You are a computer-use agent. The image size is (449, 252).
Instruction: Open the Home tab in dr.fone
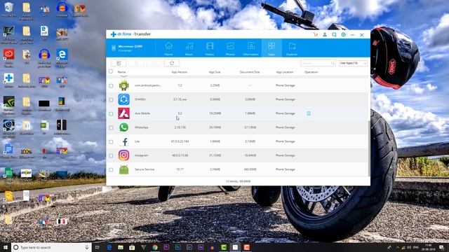[168, 48]
